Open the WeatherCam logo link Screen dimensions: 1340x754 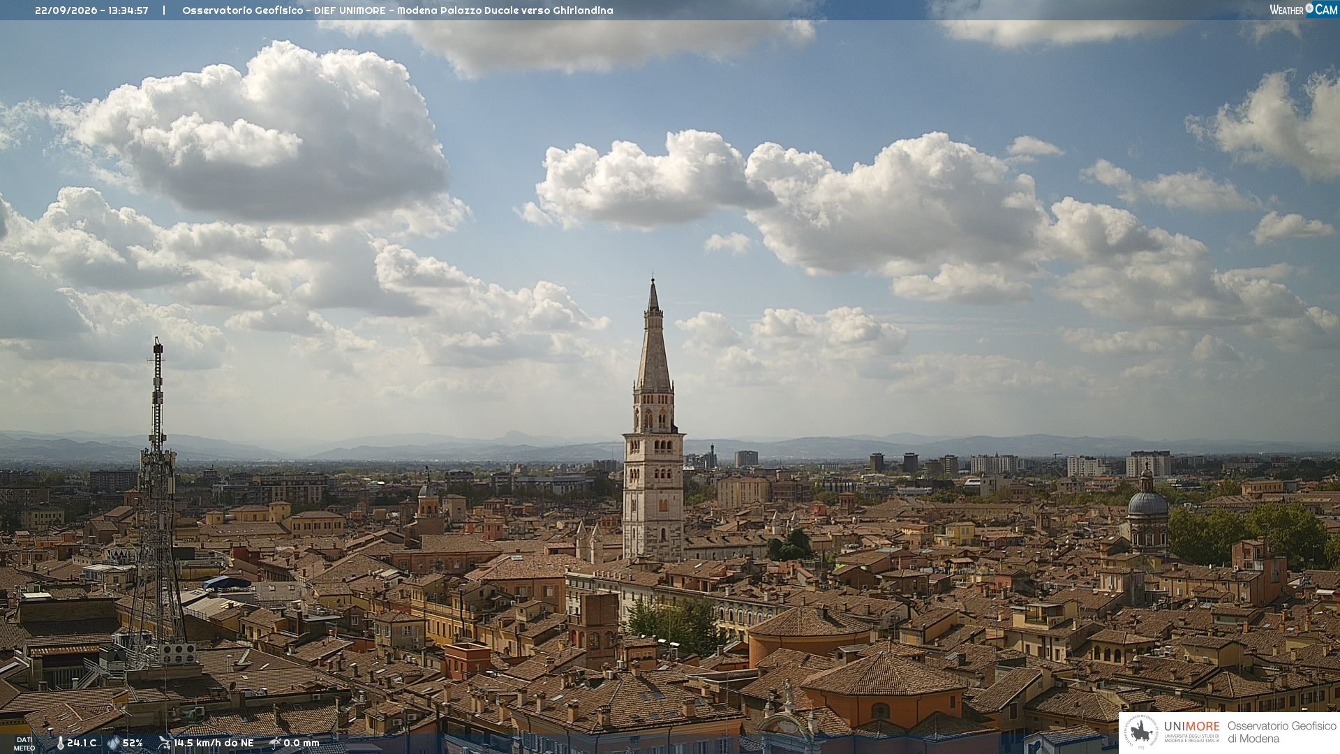(1303, 10)
